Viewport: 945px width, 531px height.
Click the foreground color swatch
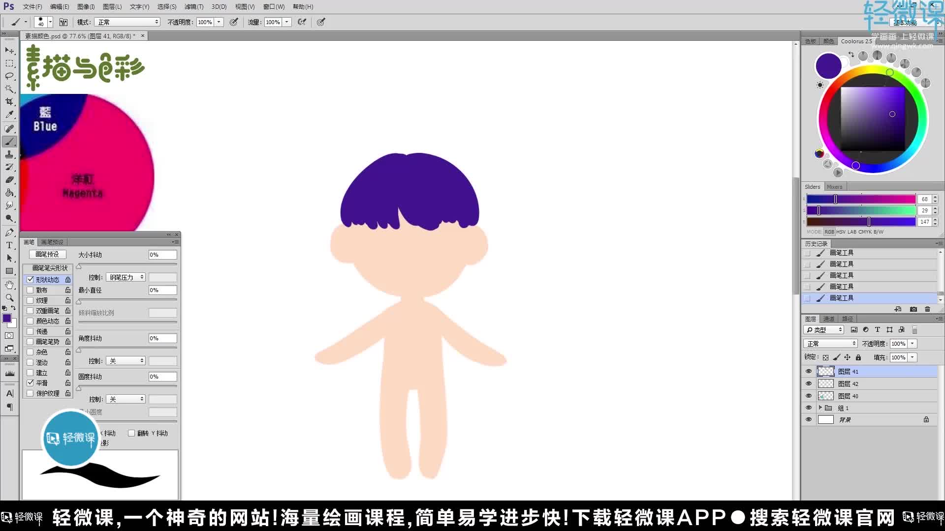7,318
